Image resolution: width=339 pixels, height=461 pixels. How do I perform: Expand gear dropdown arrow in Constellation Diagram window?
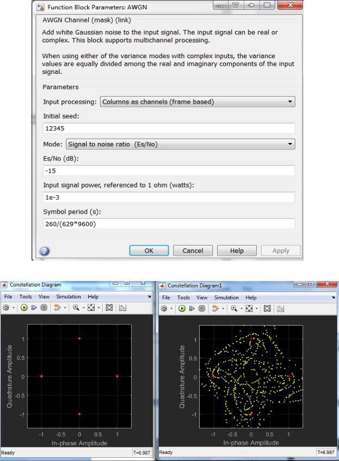pyautogui.click(x=13, y=308)
